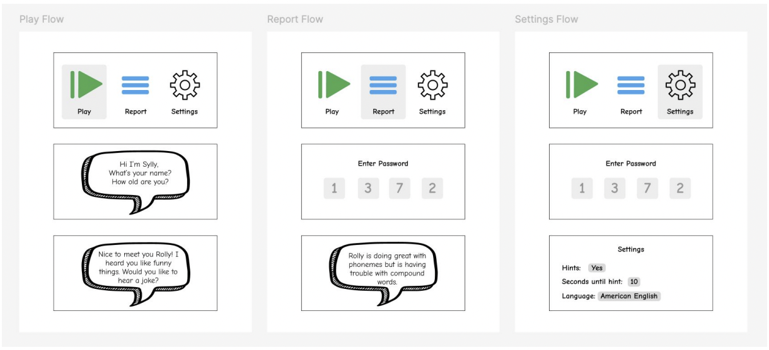769x350 pixels.
Task: Click the highlighted Report icon in Report Flow
Action: pyautogui.click(x=383, y=85)
